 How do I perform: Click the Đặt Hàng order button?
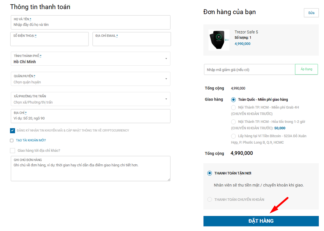coord(261,221)
